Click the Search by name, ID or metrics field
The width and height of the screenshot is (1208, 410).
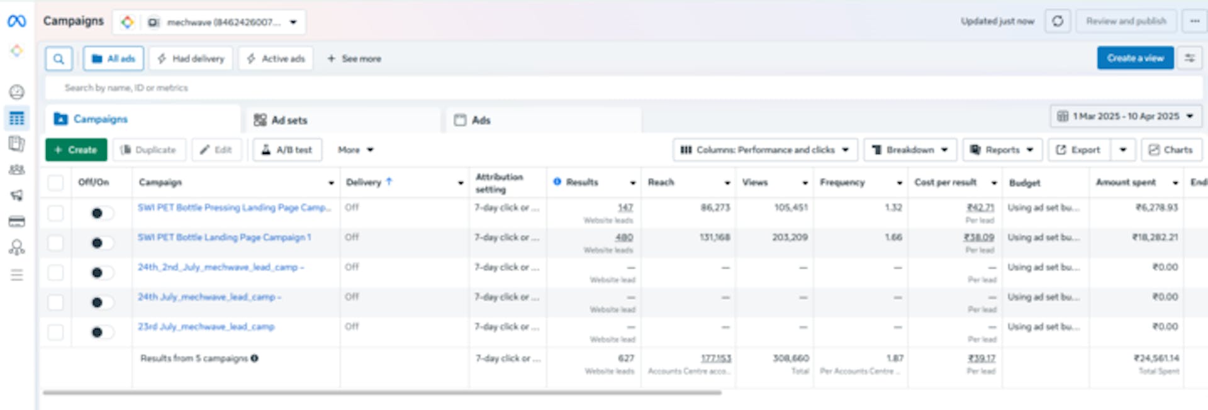point(624,88)
